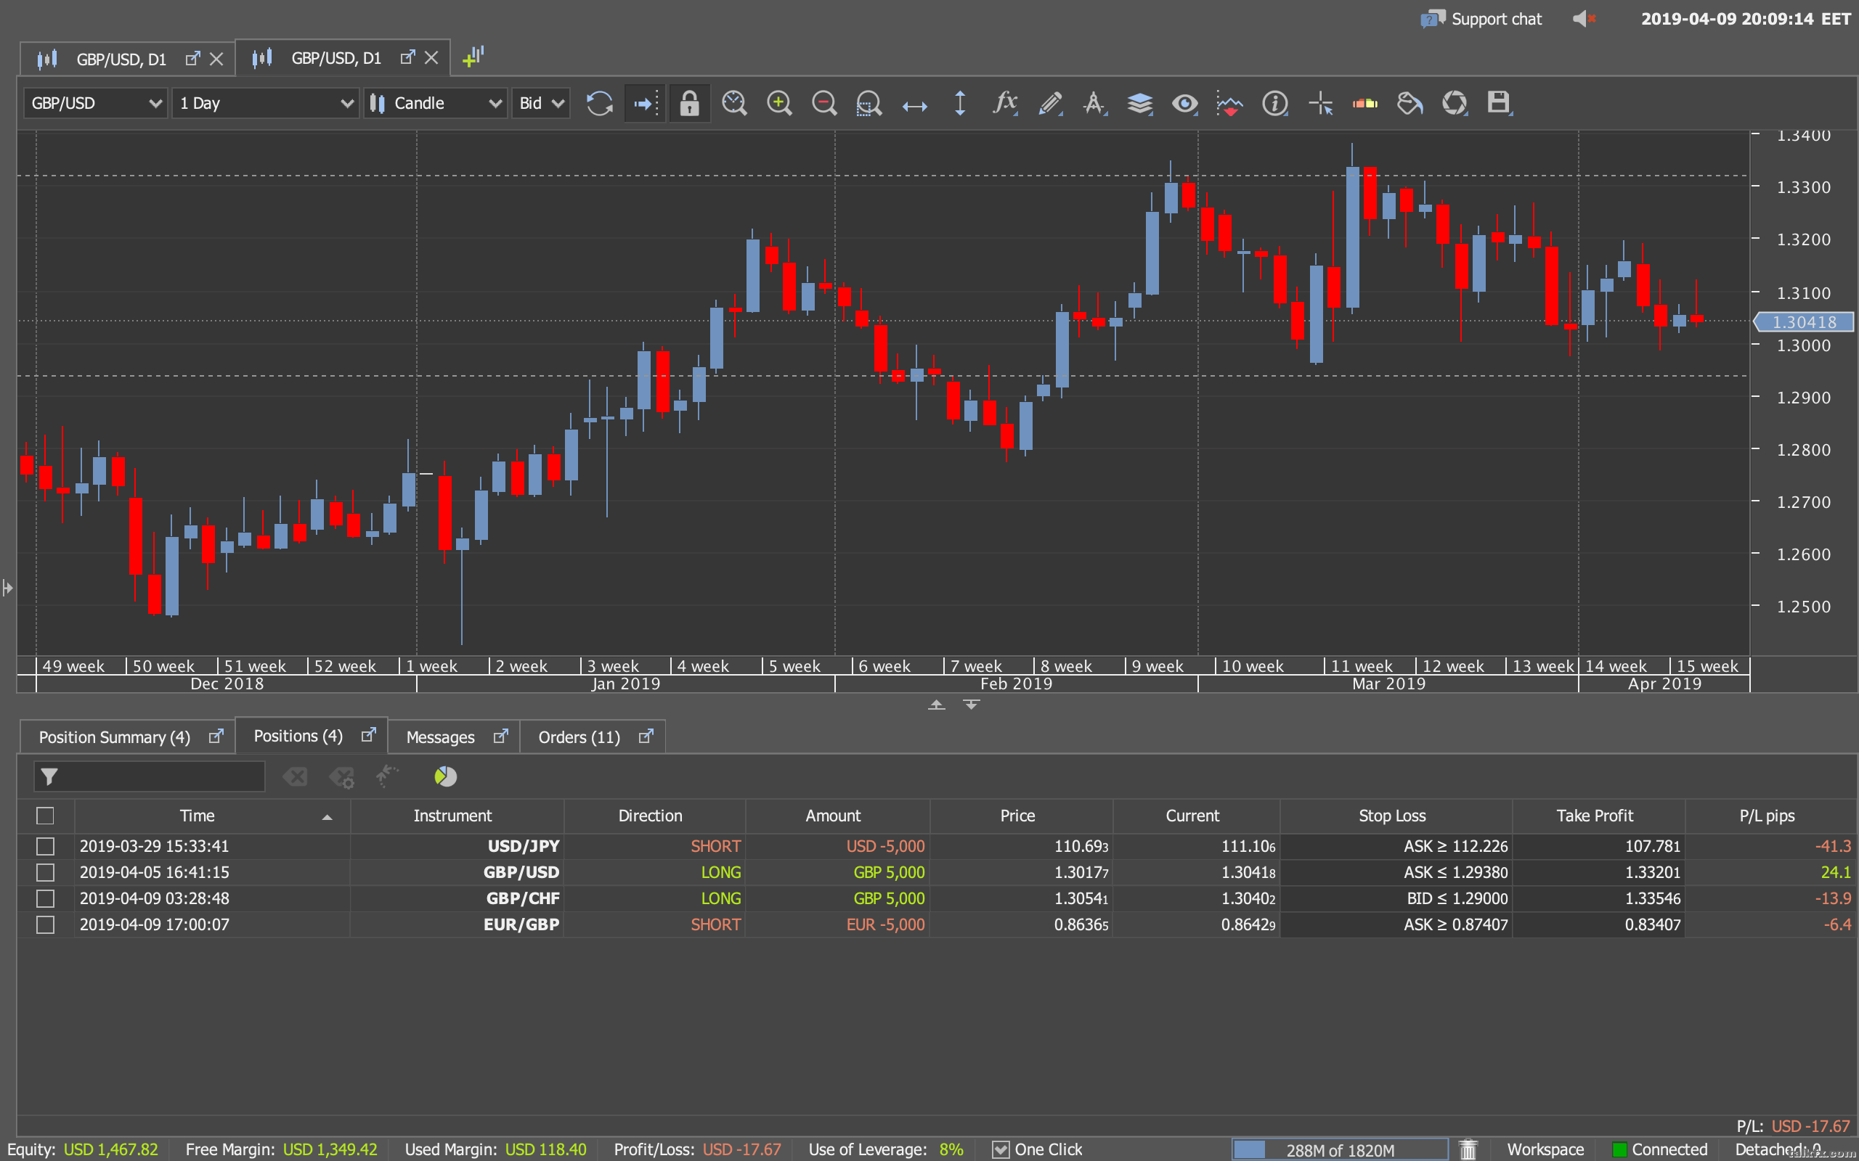This screenshot has height=1161, width=1859.
Task: Toggle the muted sound speaker icon
Action: [1584, 18]
